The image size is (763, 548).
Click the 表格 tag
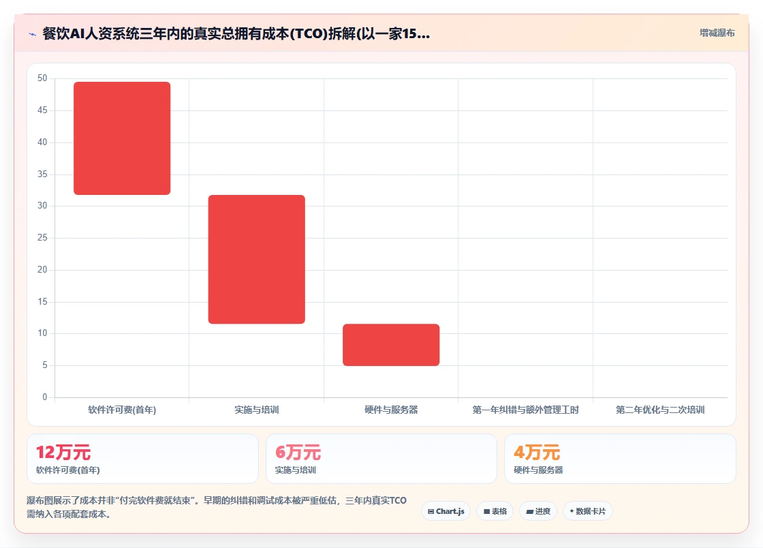pos(495,511)
